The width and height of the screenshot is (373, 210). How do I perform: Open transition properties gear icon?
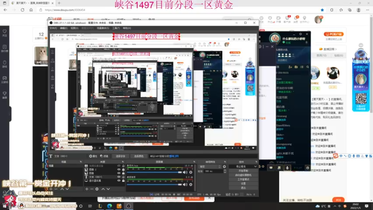coord(224,167)
